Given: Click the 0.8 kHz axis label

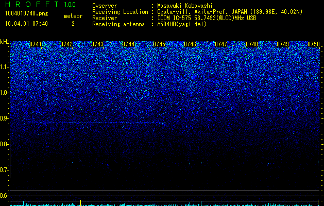Looking at the screenshot, I should [x=4, y=144].
